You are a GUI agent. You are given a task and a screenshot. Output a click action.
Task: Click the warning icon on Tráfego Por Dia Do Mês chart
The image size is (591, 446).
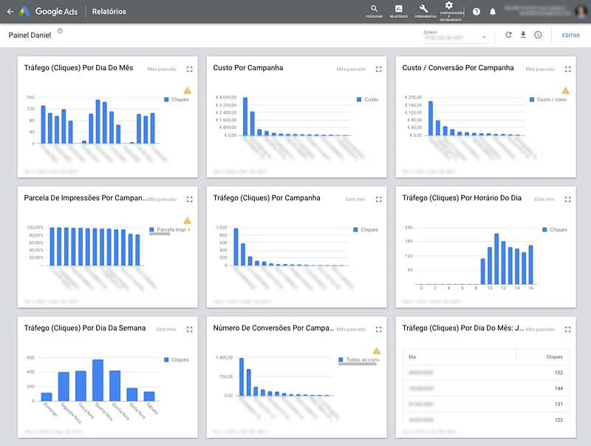[x=188, y=90]
